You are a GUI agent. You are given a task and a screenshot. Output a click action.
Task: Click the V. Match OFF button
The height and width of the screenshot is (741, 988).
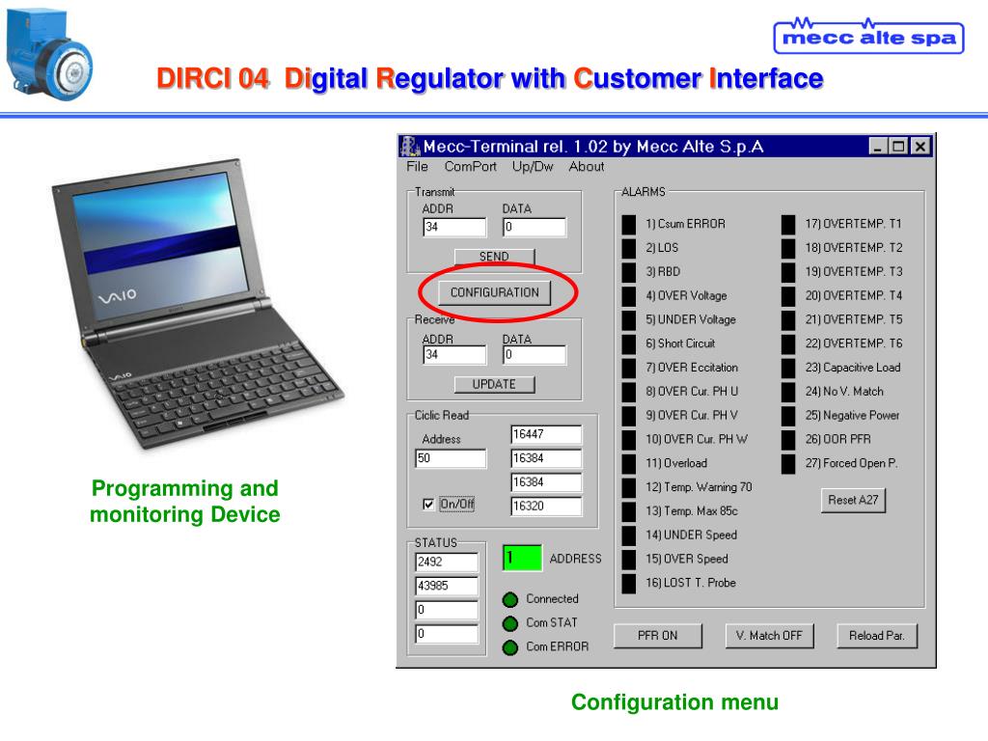(769, 635)
